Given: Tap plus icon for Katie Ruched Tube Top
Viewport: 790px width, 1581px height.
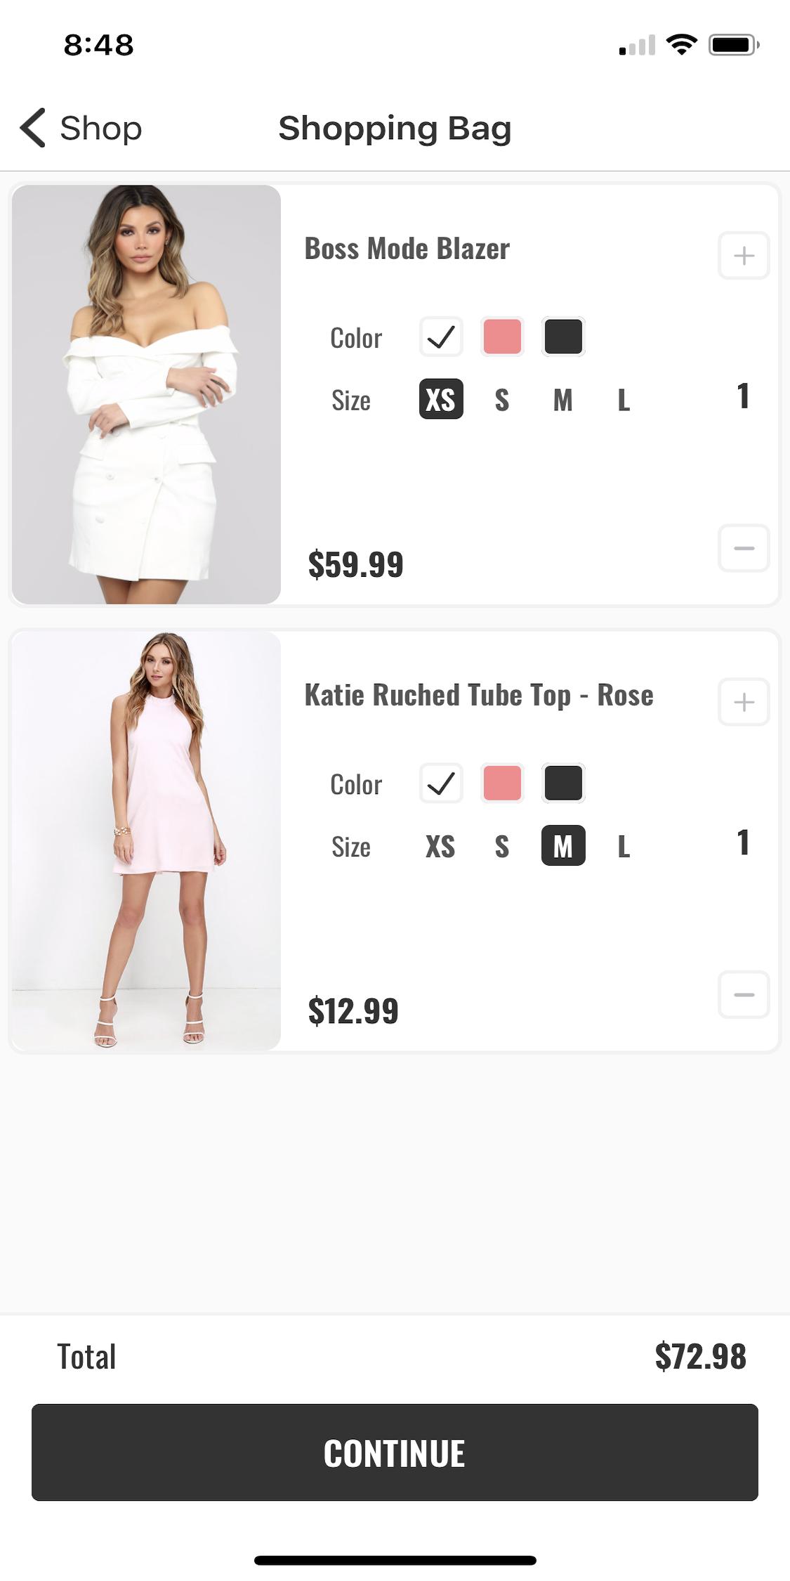Looking at the screenshot, I should (x=744, y=702).
